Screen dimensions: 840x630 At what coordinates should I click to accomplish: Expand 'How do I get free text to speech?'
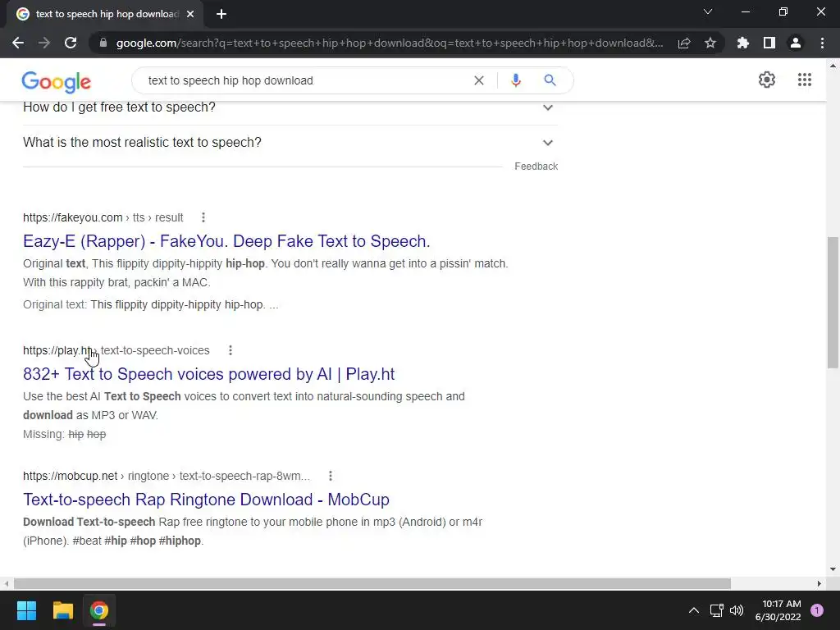290,107
